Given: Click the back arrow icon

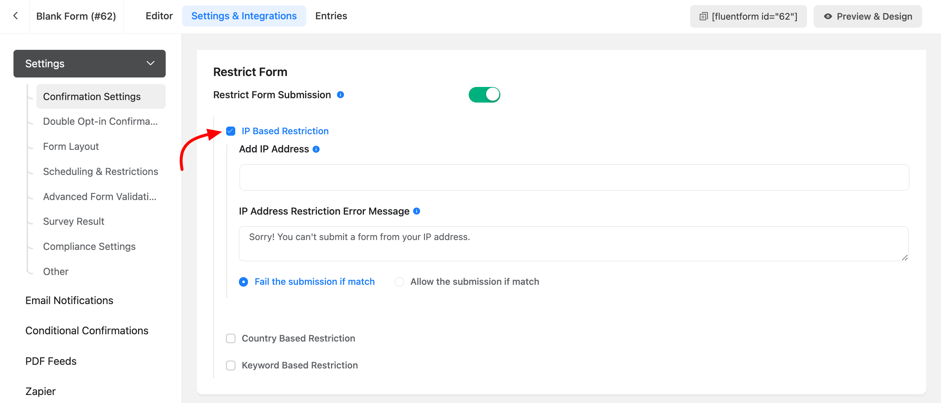Looking at the screenshot, I should click(15, 16).
